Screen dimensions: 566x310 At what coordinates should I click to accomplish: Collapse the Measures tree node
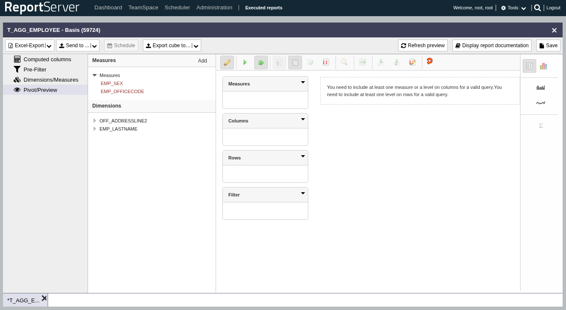pos(95,75)
